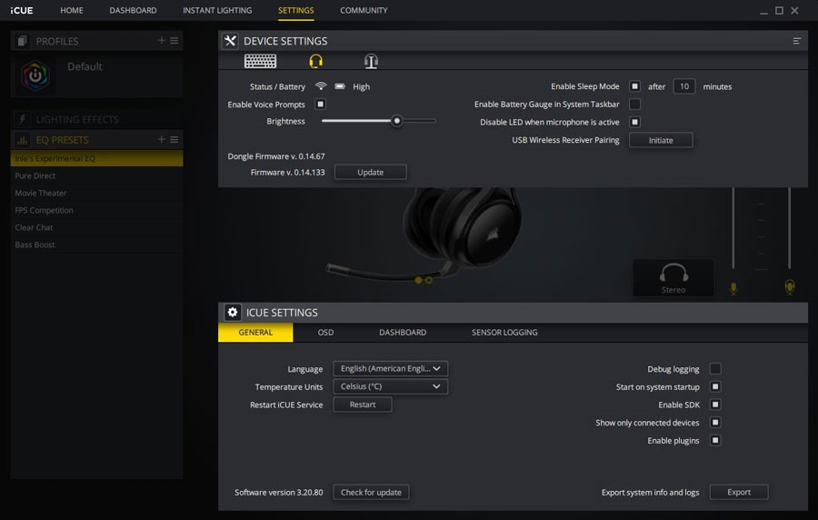Select the headset stand device icon
The image size is (818, 520).
click(371, 62)
